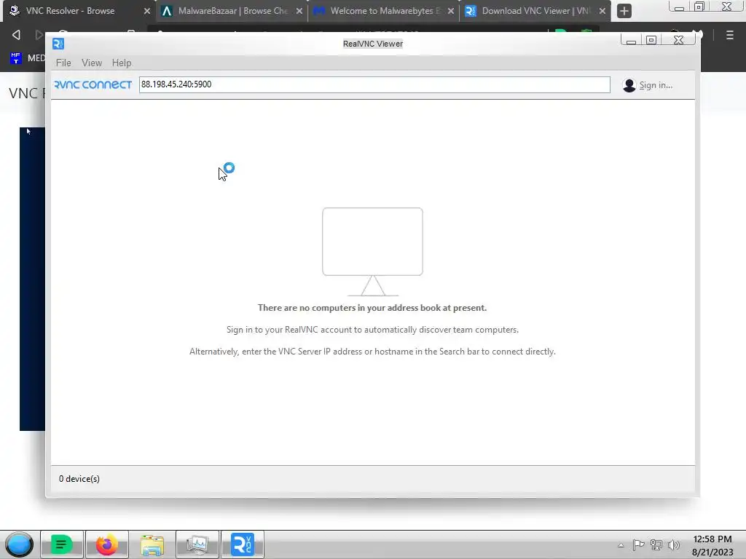Click the empty monitor placeholder graphic
Screen dimensions: 746x559
coord(372,251)
